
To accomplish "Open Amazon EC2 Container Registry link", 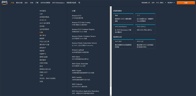I will click(83, 30).
